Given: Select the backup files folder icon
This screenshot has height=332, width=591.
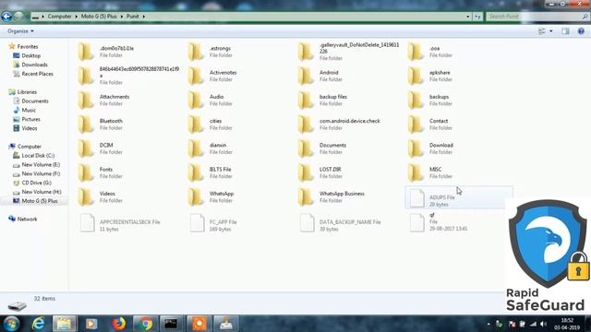Looking at the screenshot, I should (x=306, y=101).
